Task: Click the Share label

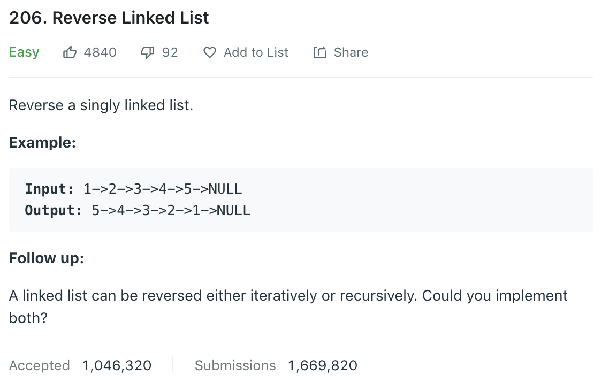Action: pyautogui.click(x=351, y=52)
